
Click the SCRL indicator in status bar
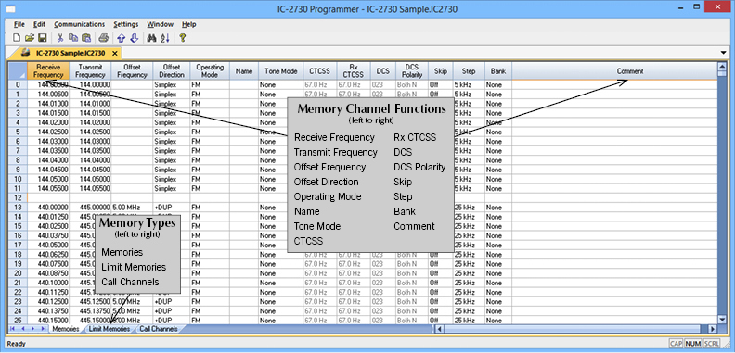pos(711,344)
